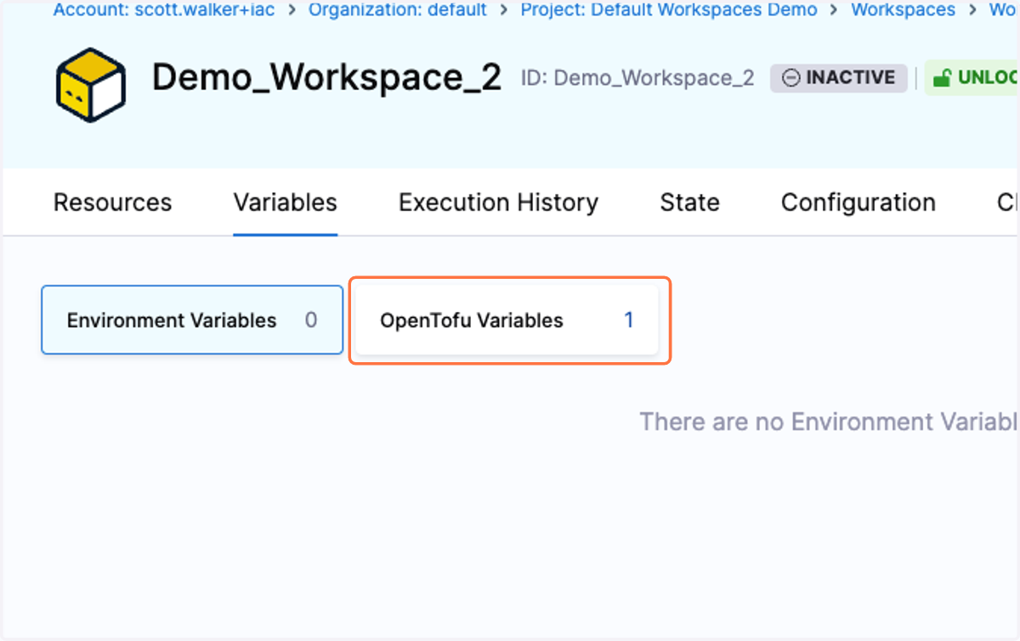The width and height of the screenshot is (1020, 641).
Task: Click the Environment Variables count 0
Action: (x=311, y=320)
